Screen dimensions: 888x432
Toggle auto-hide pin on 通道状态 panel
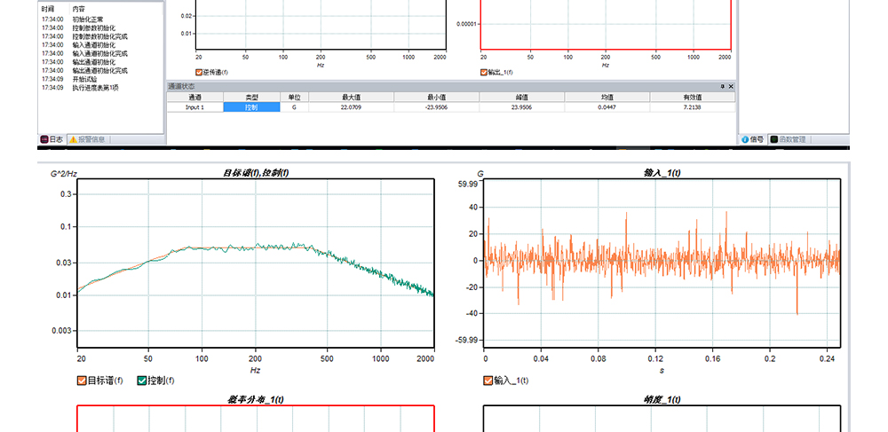(721, 86)
